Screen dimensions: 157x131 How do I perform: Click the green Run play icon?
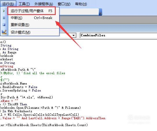click(4, 11)
